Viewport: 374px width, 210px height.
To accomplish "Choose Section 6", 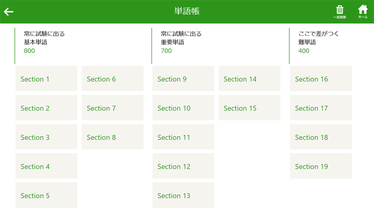I will [112, 79].
